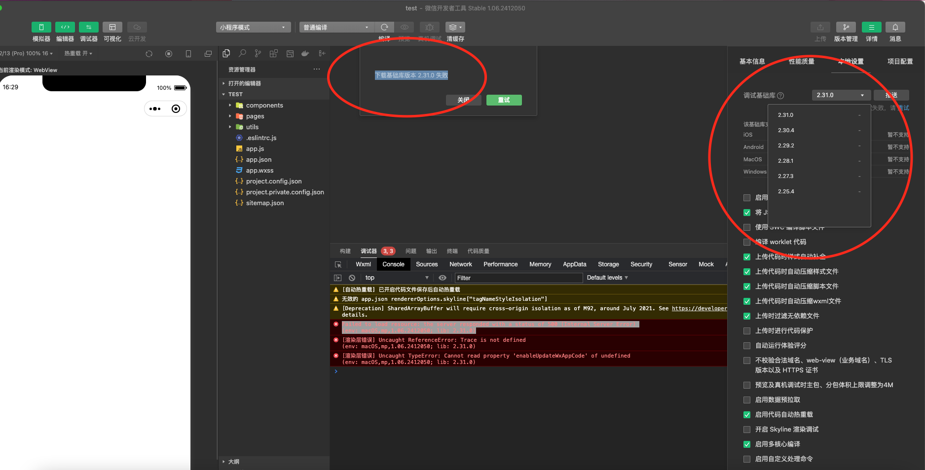This screenshot has width=925, height=470.
Task: Uncheck 上传代码时自动压缩样式文件
Action: click(747, 272)
